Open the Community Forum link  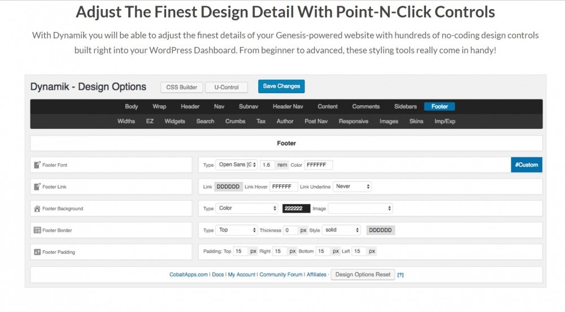click(281, 275)
